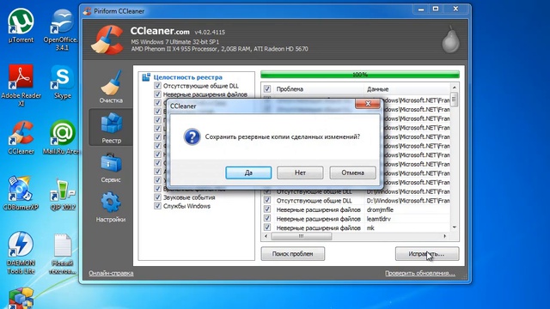
Task: Click the vertical scrollbar thumb in results
Action: click(455, 100)
